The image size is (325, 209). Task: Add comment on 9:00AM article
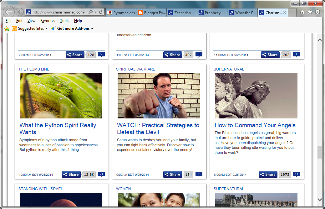(x=199, y=174)
